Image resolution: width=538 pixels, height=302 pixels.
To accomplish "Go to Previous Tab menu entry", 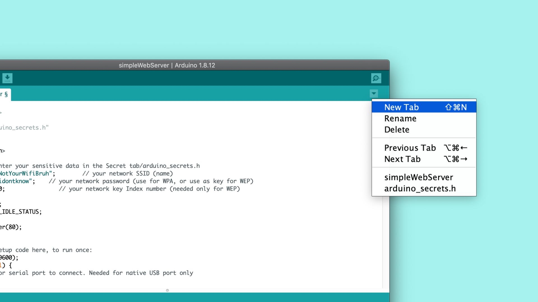I will click(x=410, y=148).
